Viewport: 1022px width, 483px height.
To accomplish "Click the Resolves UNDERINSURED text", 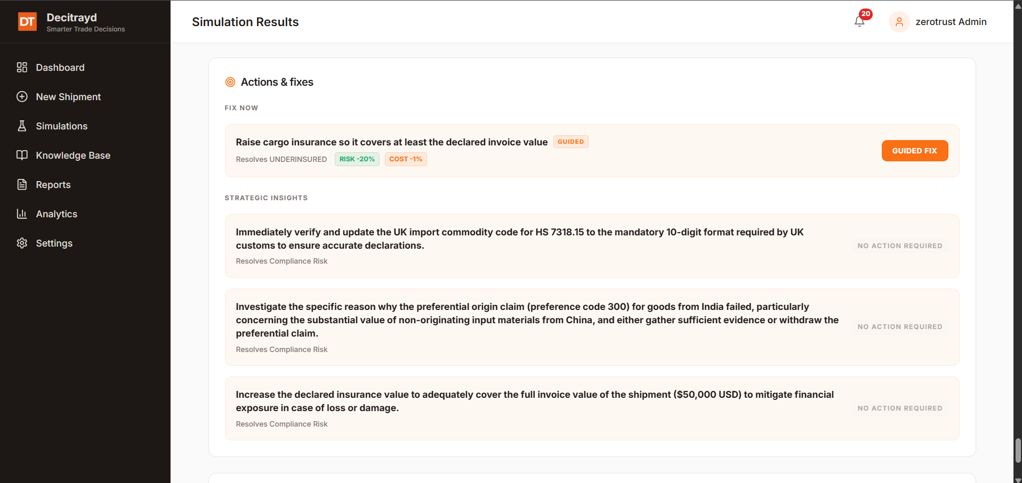I will click(x=281, y=159).
